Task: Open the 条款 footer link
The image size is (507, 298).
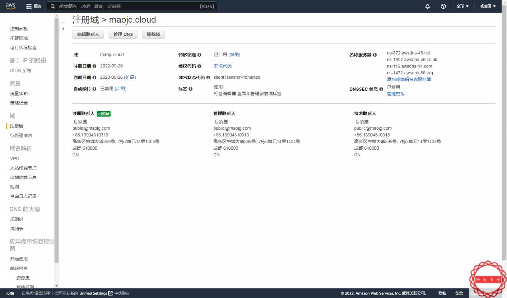Action: pyautogui.click(x=459, y=293)
